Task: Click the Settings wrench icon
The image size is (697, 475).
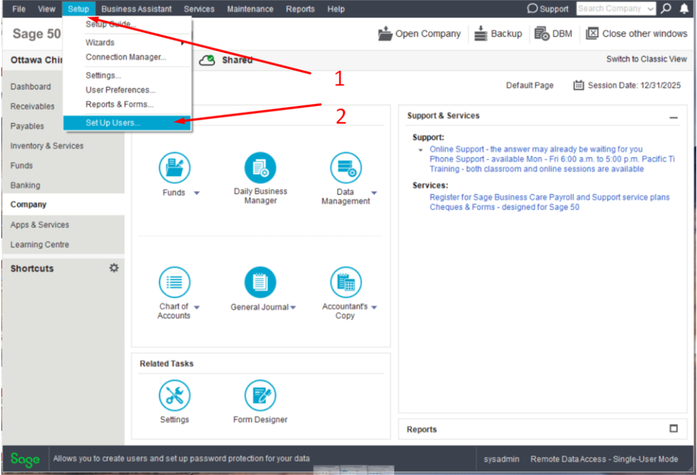Action: pos(174,395)
